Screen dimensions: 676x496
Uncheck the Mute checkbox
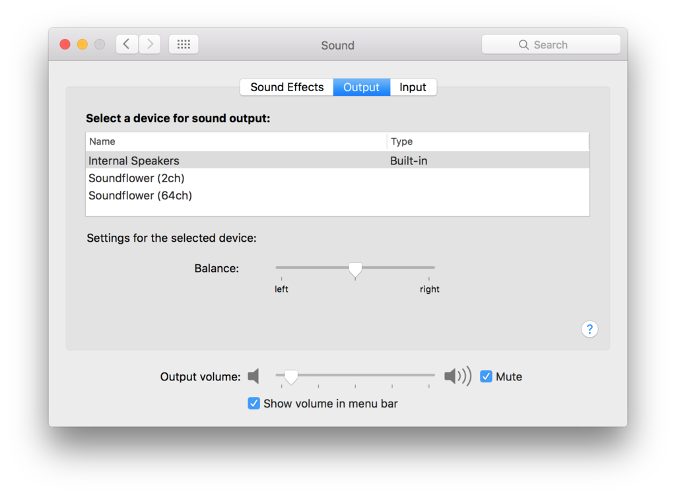pos(486,376)
